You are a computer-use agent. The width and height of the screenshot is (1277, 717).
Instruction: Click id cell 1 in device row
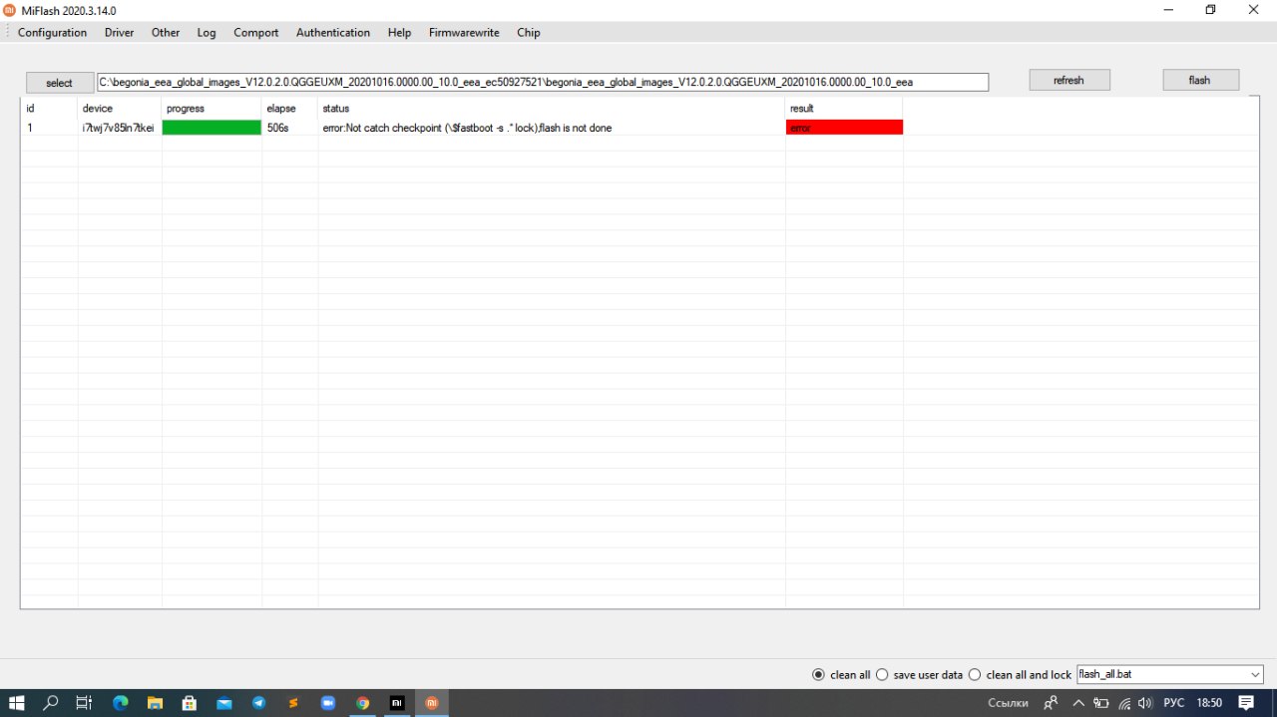tap(49, 128)
